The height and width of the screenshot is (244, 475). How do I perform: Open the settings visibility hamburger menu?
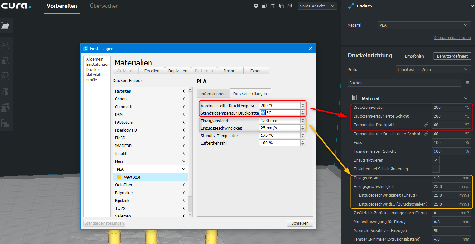pyautogui.click(x=467, y=83)
